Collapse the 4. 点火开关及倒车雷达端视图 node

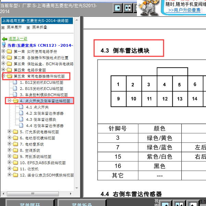coord(9,101)
